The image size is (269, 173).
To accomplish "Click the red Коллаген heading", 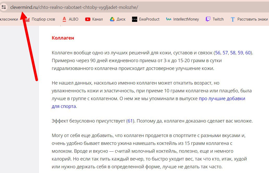I will tap(63, 38).
